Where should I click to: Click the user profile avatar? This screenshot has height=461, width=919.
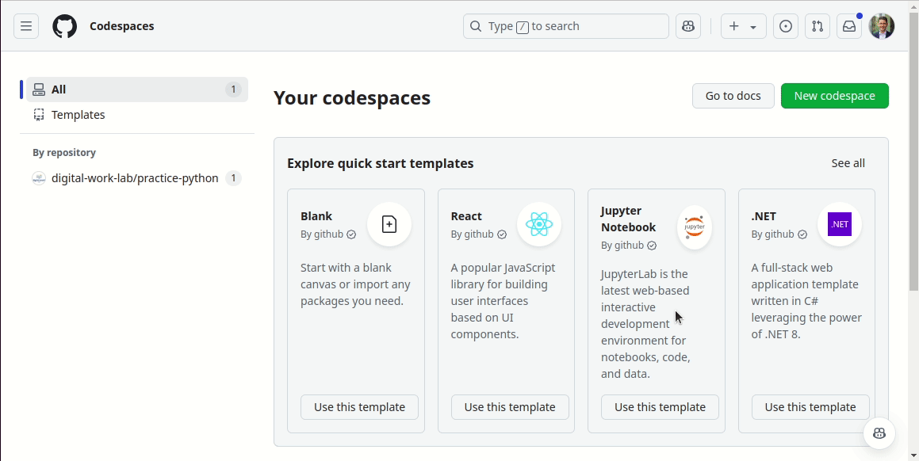(882, 26)
